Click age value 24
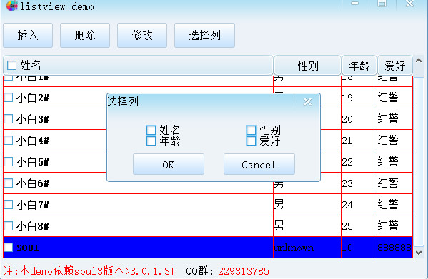The height and width of the screenshot is (279, 428). pyautogui.click(x=347, y=205)
